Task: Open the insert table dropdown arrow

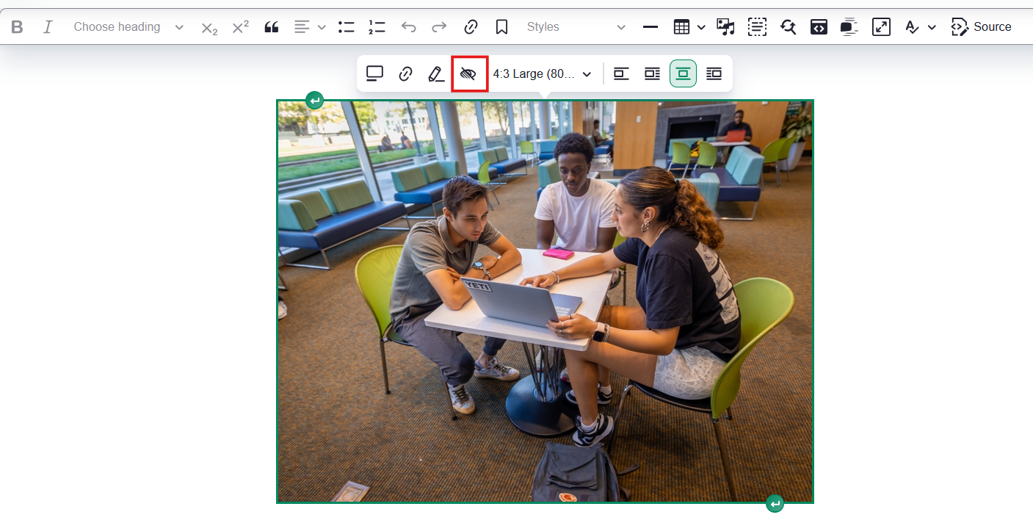Action: (701, 27)
